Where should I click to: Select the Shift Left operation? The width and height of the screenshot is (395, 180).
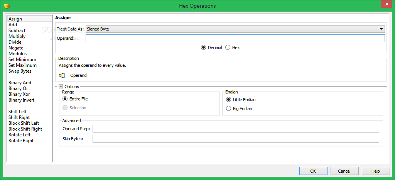(30, 112)
